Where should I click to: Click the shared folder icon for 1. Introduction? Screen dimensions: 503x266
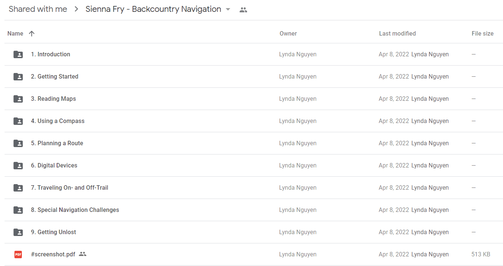18,54
